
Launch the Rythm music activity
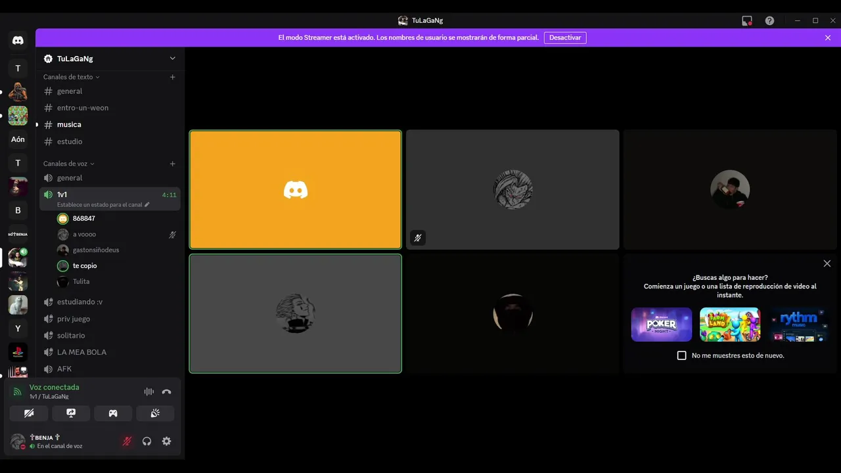[798, 325]
